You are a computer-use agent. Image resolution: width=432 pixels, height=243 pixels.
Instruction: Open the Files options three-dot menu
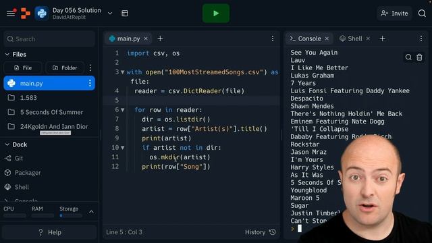90,67
